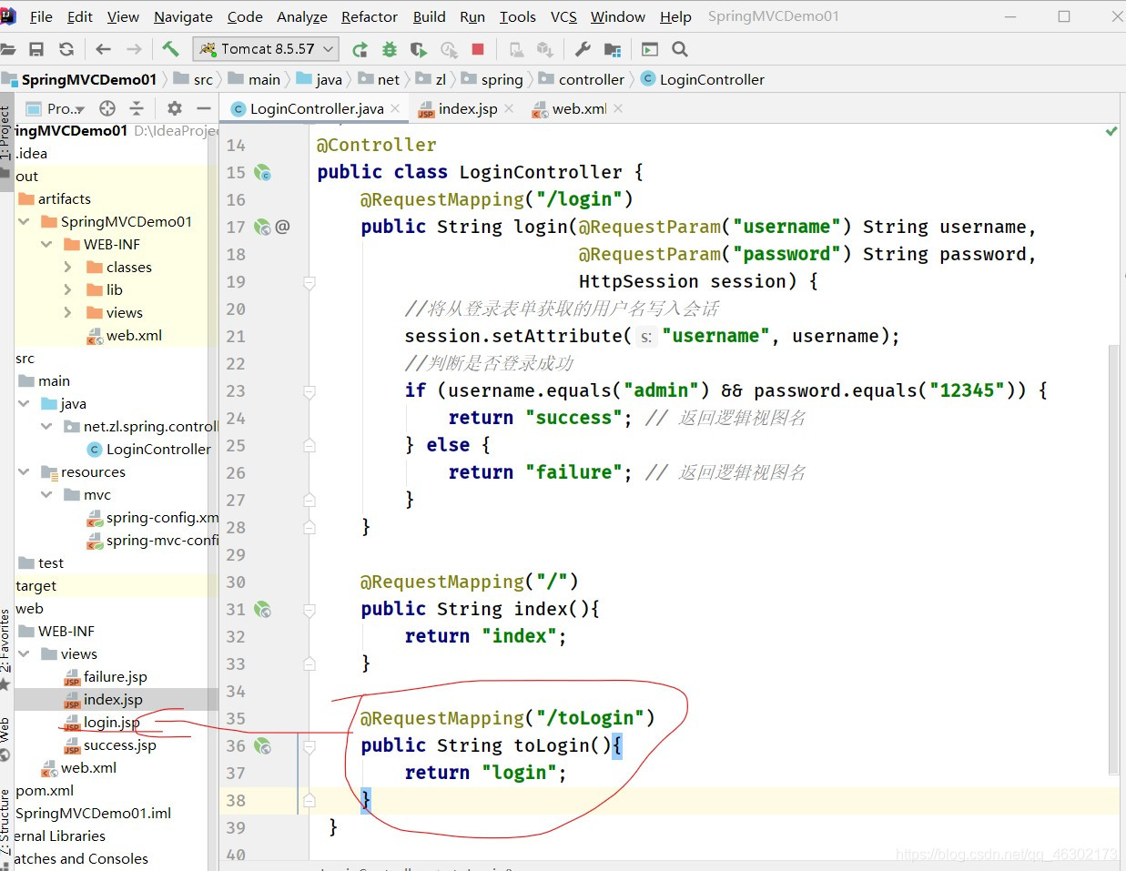Run with Coverage icon
1126x871 pixels.
(419, 49)
